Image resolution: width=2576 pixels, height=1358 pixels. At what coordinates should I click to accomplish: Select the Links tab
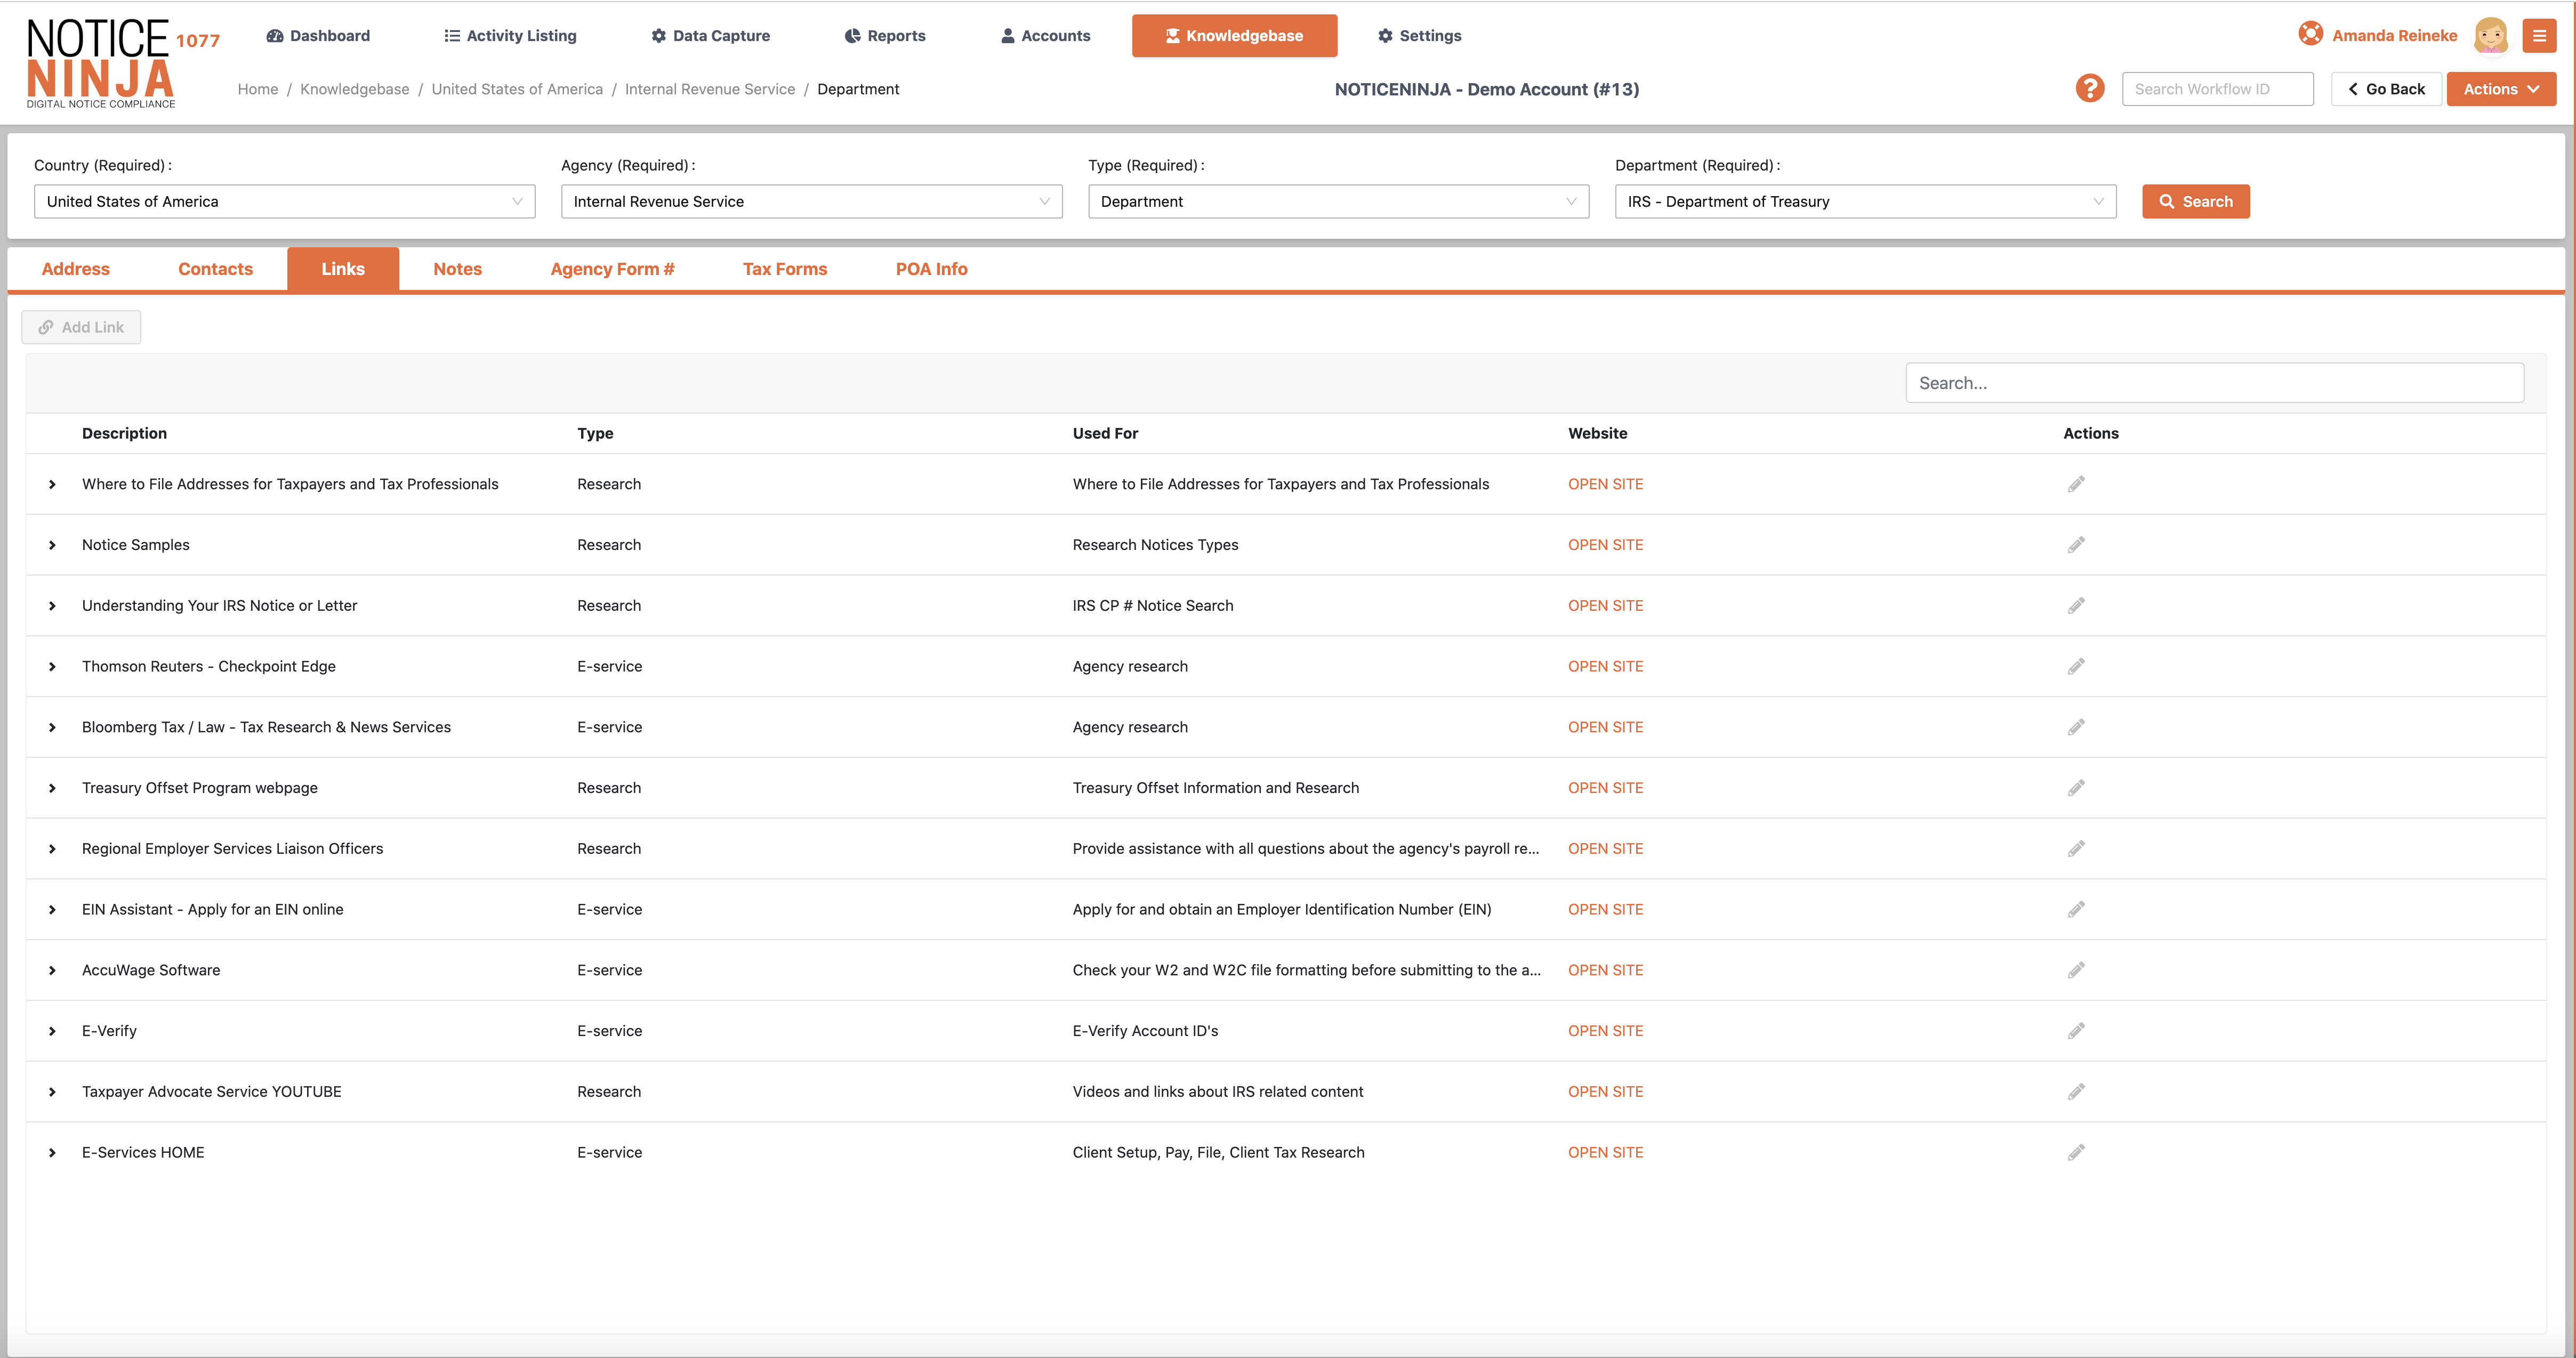(x=343, y=269)
